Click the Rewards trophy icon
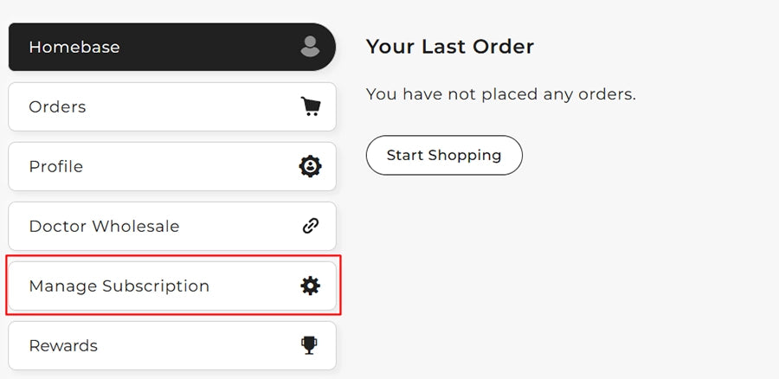Screen dimensions: 779x379 pos(310,345)
